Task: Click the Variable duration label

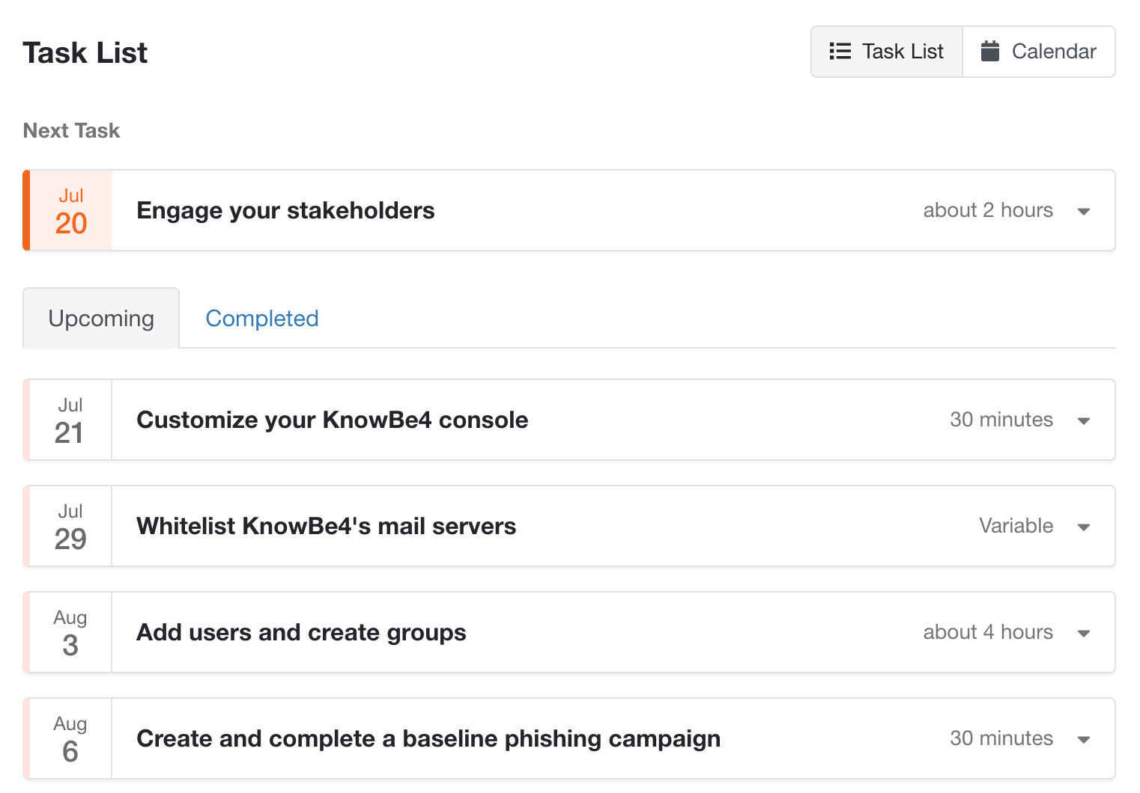Action: point(1016,526)
